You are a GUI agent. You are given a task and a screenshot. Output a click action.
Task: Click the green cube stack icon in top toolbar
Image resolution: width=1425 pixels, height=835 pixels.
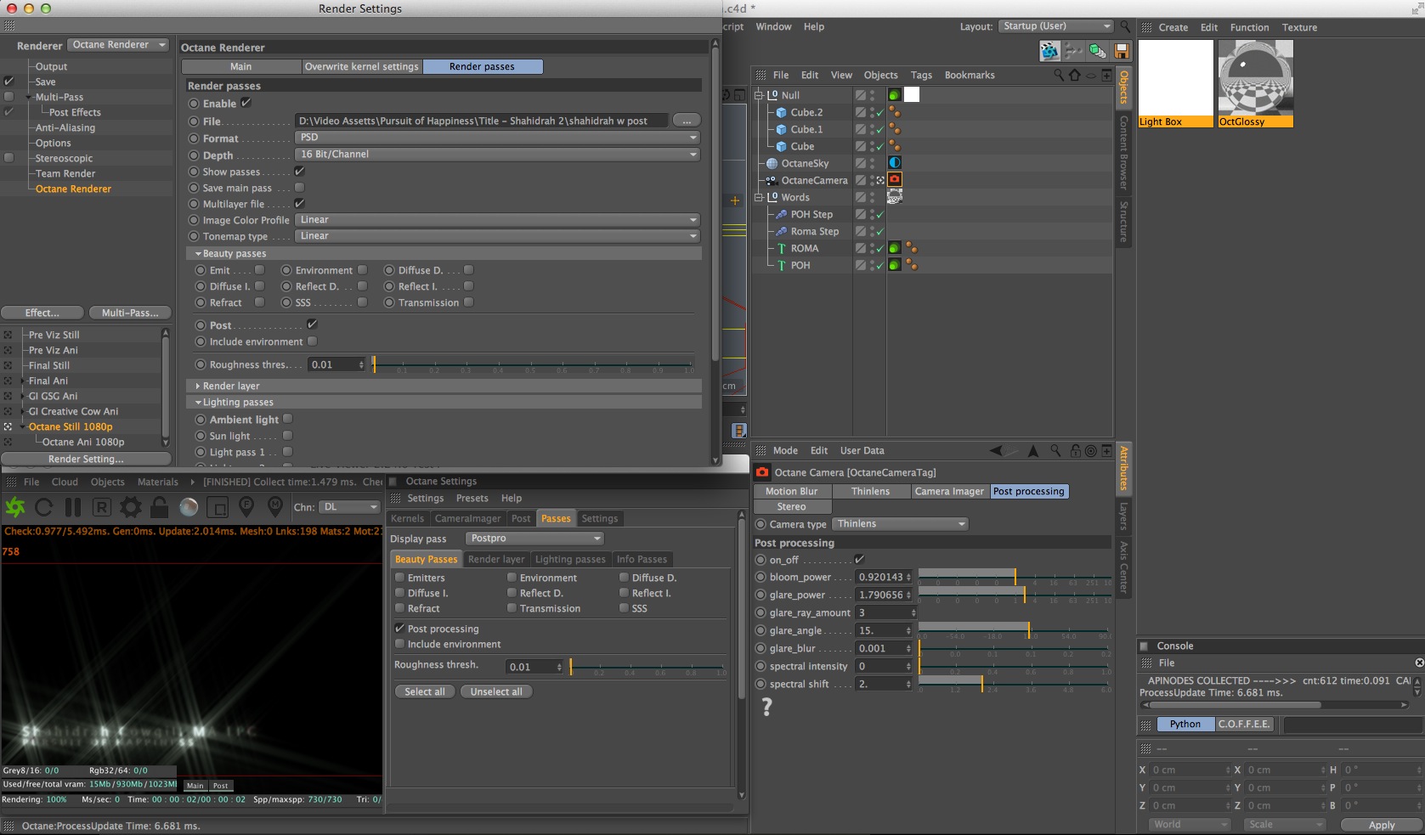coord(1098,51)
